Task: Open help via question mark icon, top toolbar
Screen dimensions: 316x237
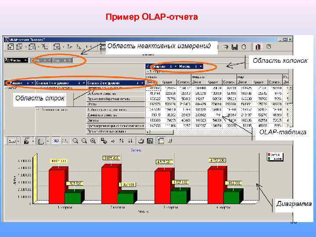Action: pos(269,47)
